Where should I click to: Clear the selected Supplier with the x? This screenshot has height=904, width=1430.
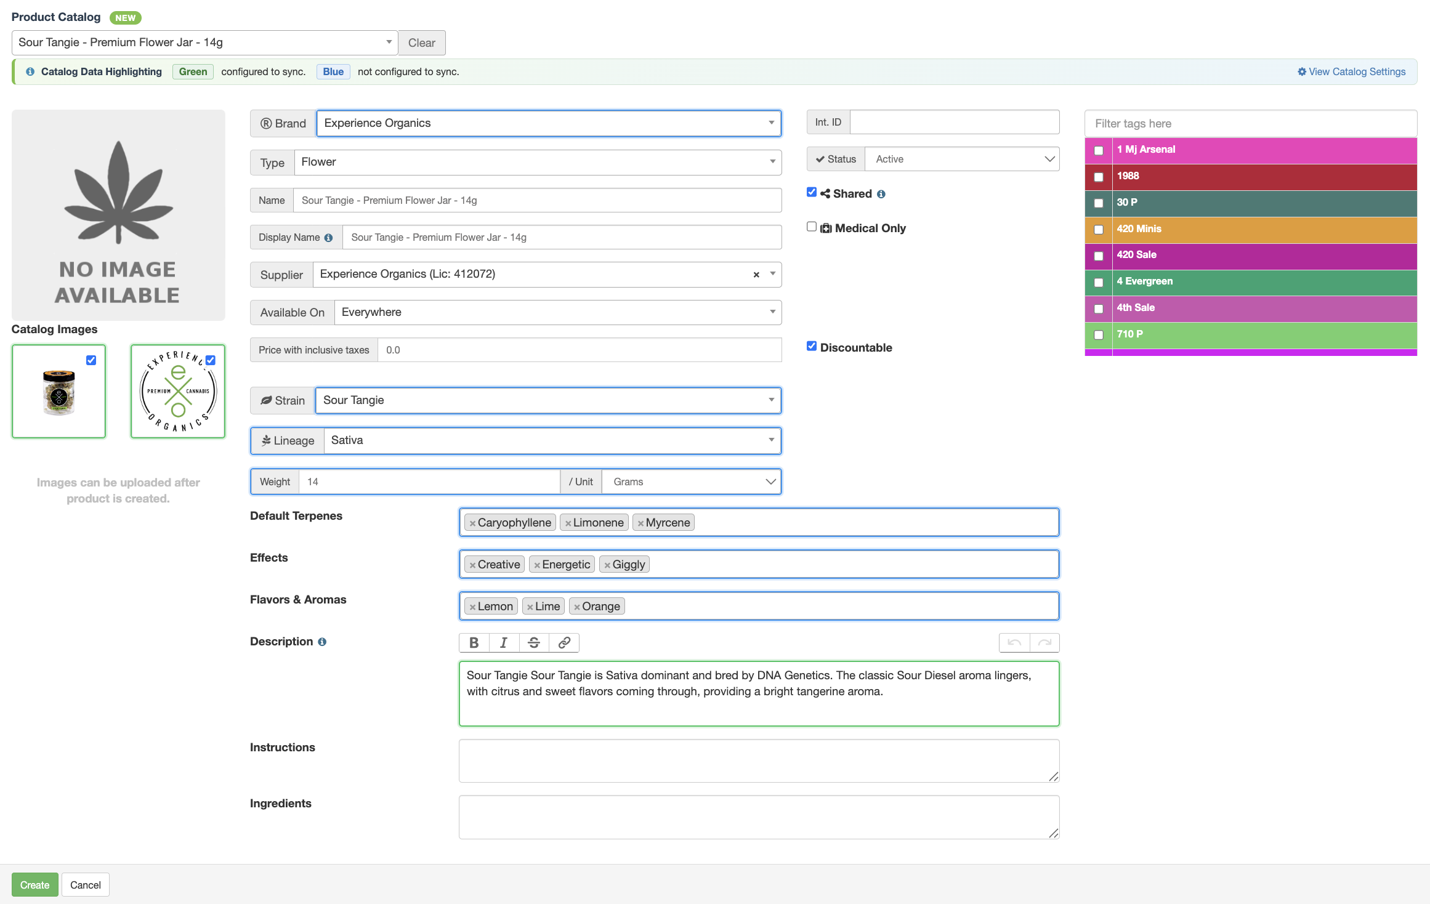click(756, 275)
